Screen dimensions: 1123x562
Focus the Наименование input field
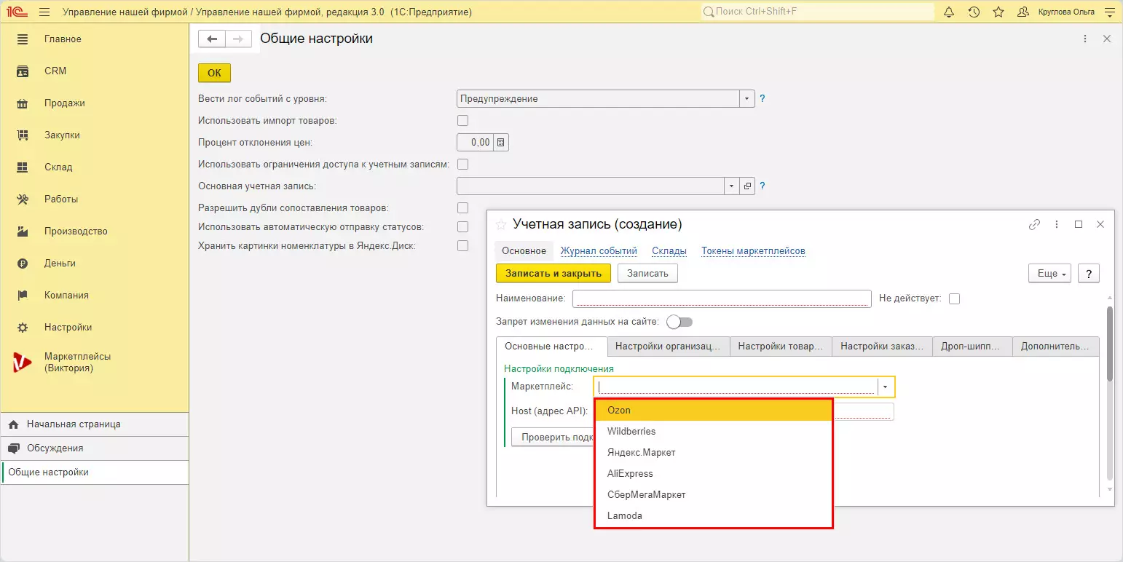(x=722, y=298)
